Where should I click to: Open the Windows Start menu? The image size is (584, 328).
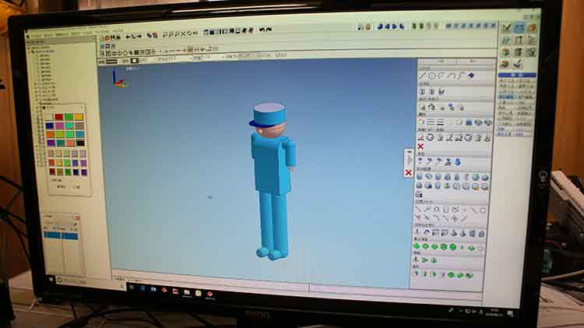coord(51,279)
